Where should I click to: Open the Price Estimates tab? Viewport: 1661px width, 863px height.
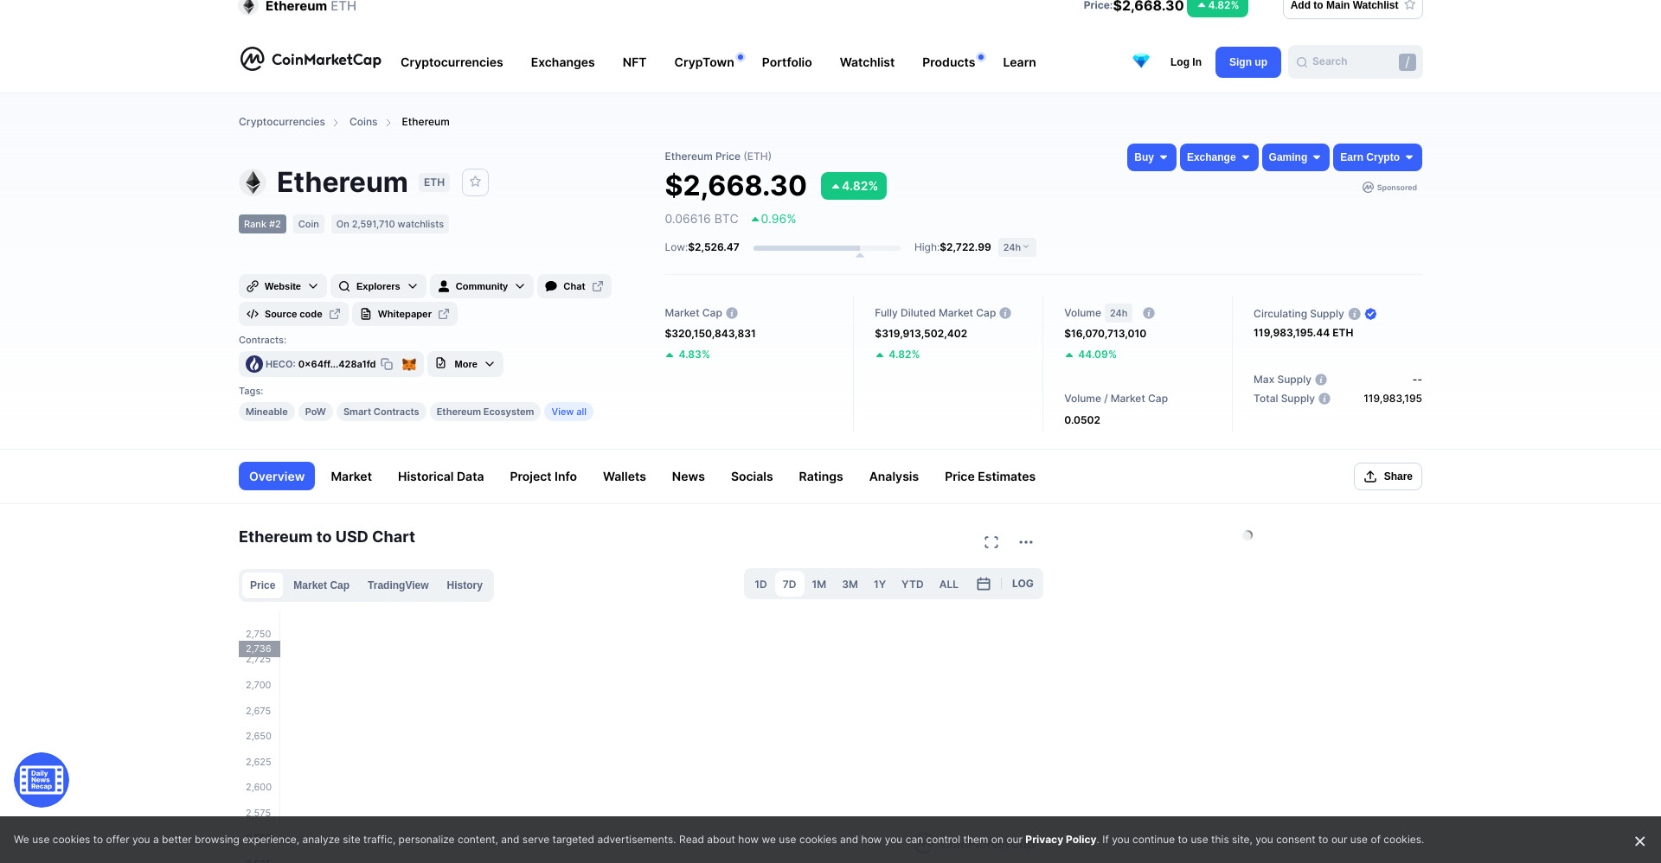coord(990,476)
